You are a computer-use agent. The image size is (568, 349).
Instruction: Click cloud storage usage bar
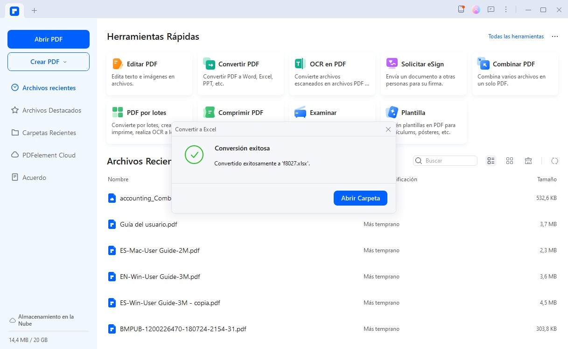(49, 331)
